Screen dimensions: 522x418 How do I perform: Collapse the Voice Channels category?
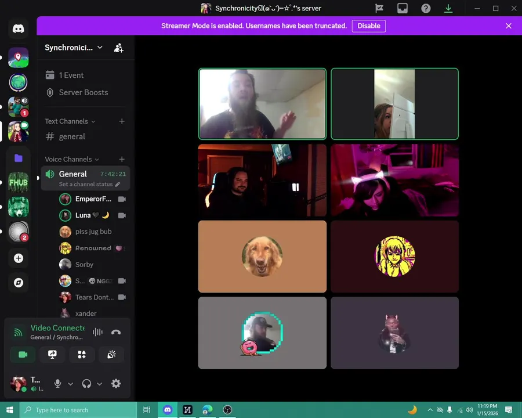click(72, 159)
